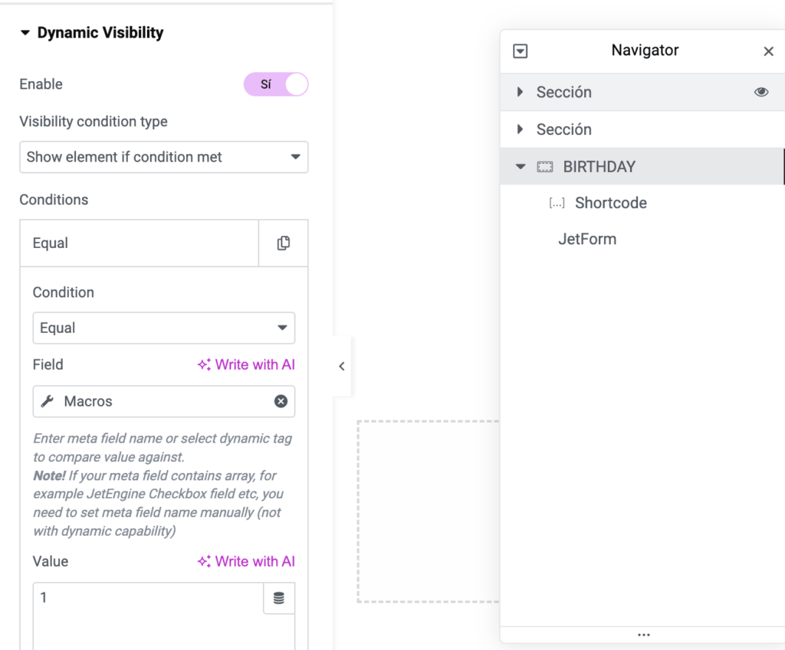
Task: Click into the Value text area
Action: point(146,616)
